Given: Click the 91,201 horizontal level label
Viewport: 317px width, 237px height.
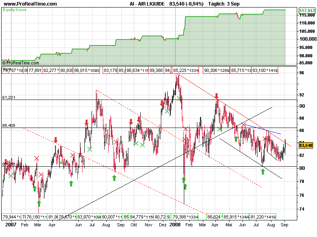Looking at the screenshot, I should pyautogui.click(x=8, y=97).
